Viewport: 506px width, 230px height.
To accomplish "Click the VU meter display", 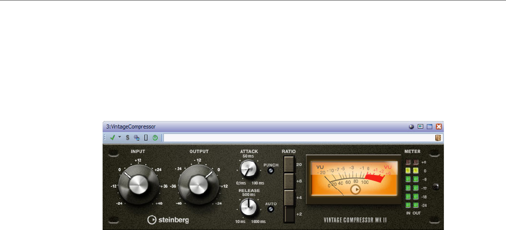I will (354, 179).
